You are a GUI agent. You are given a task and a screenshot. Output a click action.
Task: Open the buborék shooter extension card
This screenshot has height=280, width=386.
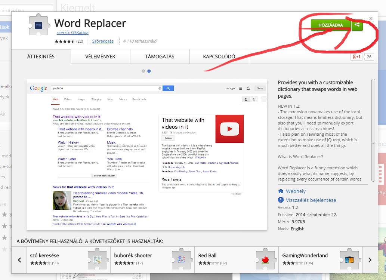pyautogui.click(x=152, y=260)
